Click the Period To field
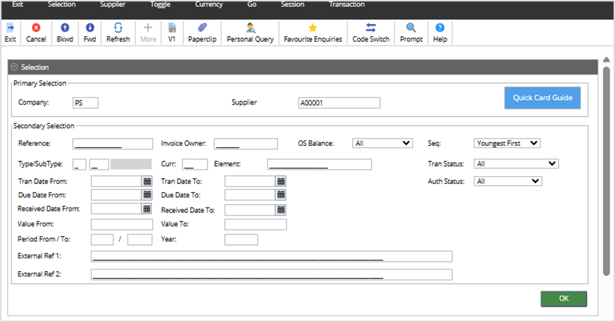Screen dimensions: 615x322 click(x=140, y=240)
